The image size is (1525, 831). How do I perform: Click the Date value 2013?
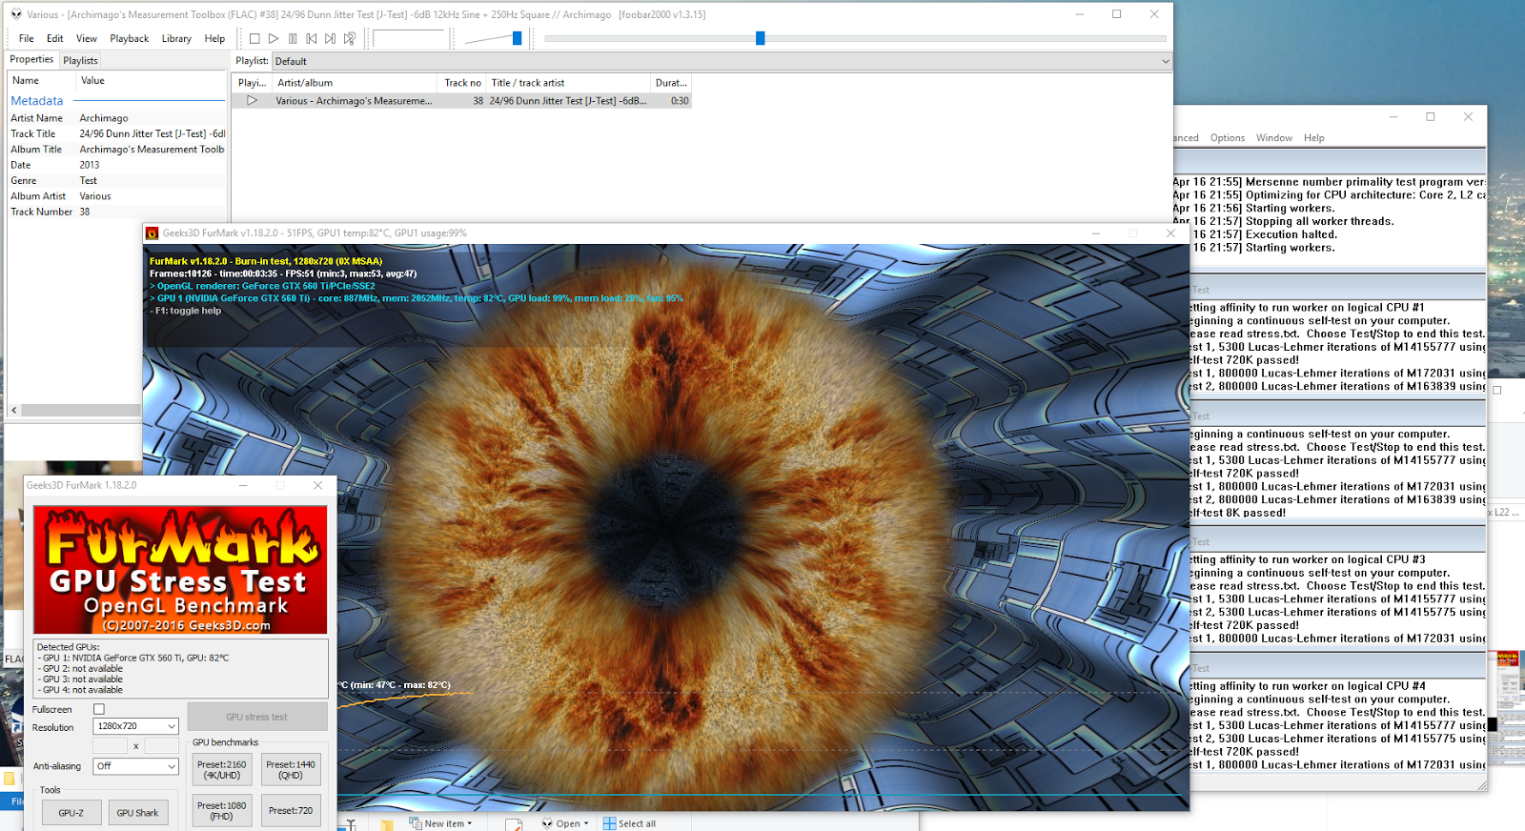[90, 165]
